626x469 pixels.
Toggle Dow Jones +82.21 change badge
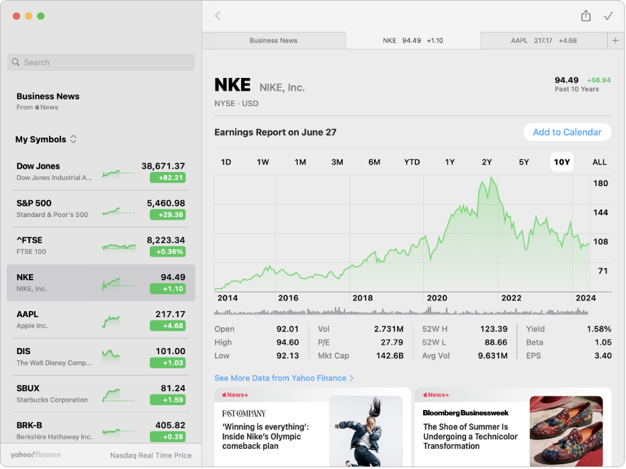[168, 178]
